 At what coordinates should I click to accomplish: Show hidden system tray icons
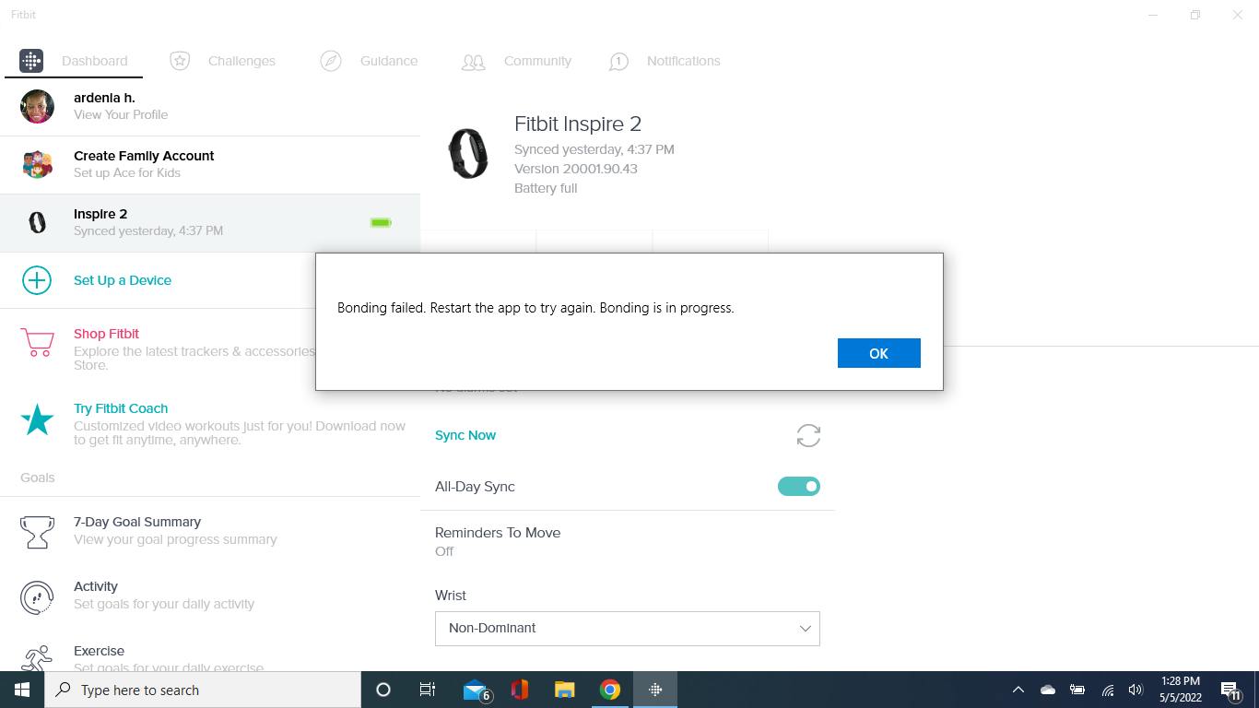pos(1018,690)
